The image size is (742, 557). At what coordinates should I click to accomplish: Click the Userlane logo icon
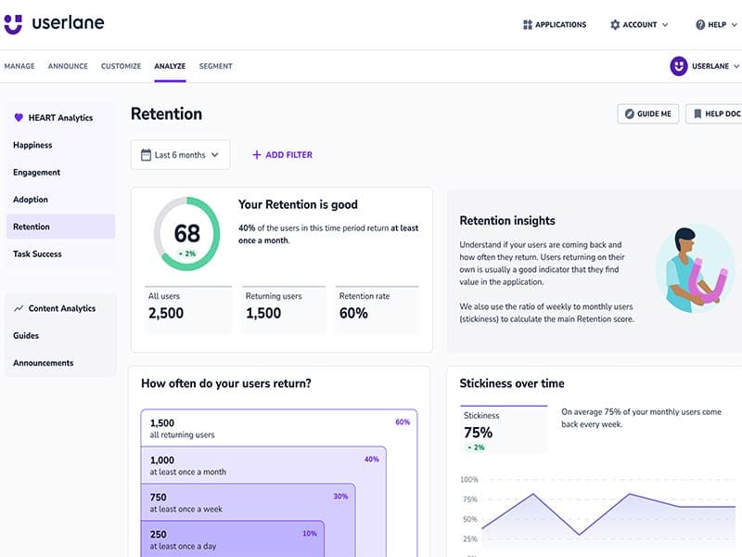tap(13, 24)
